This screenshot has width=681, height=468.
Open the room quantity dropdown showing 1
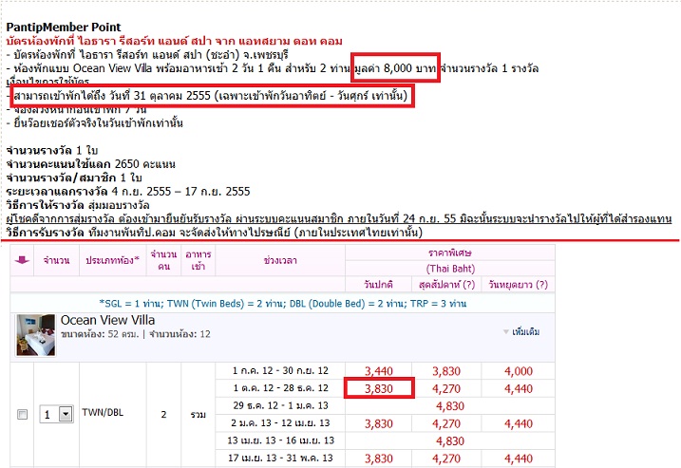[56, 414]
